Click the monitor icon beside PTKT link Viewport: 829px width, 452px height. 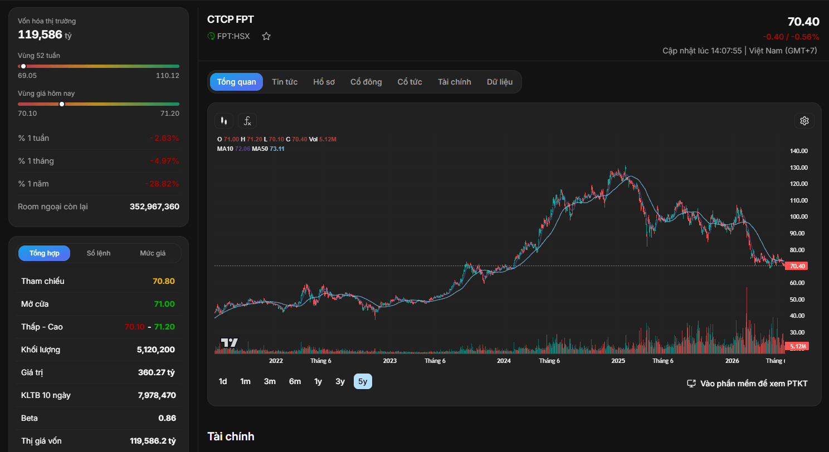[691, 384]
